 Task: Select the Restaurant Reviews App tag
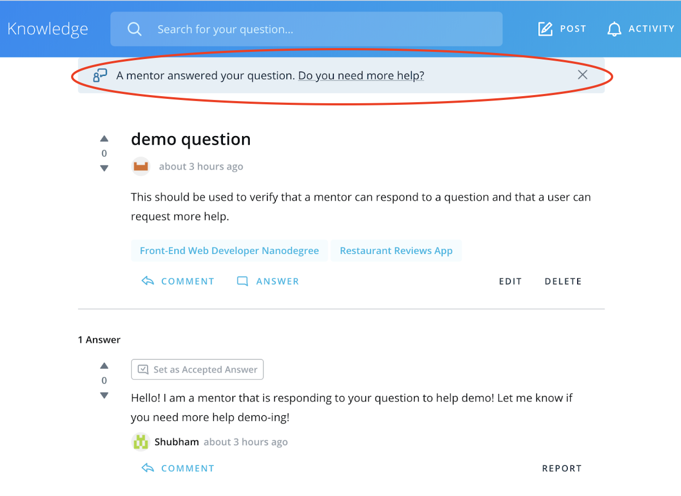(x=396, y=251)
